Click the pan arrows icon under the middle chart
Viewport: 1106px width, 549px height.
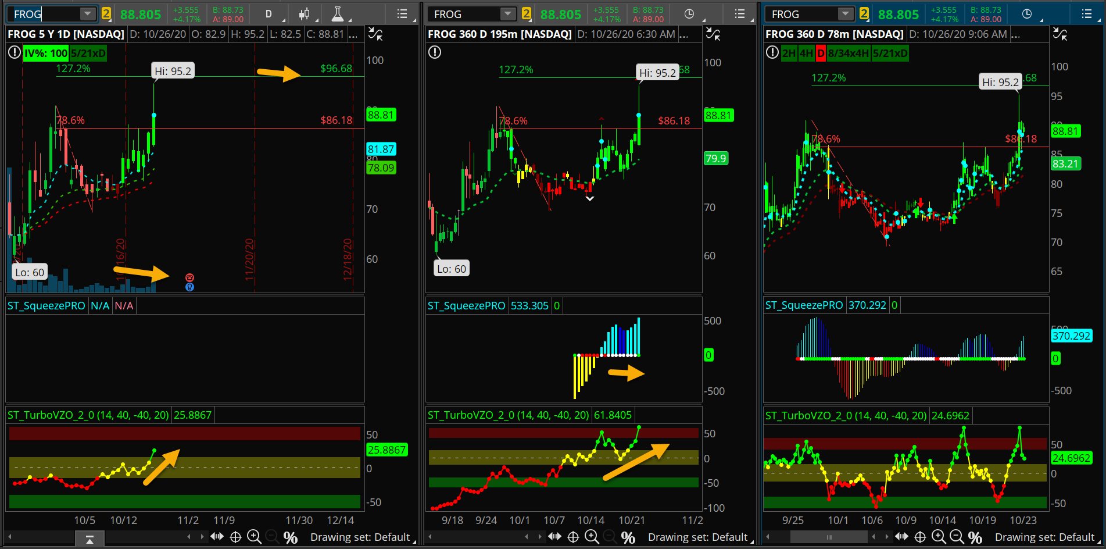click(x=554, y=537)
